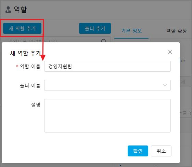Open the 역할 확장 tab
Screen dimensions: 192x167
pyautogui.click(x=177, y=31)
